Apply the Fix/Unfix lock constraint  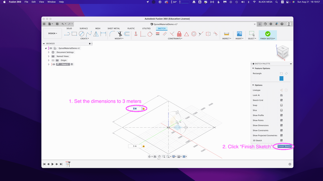[x=179, y=34]
